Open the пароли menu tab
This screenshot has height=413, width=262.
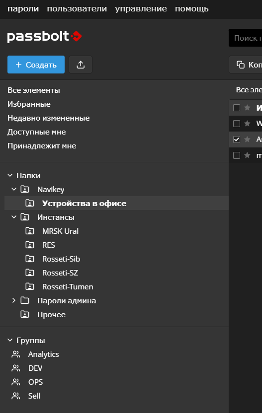click(23, 9)
